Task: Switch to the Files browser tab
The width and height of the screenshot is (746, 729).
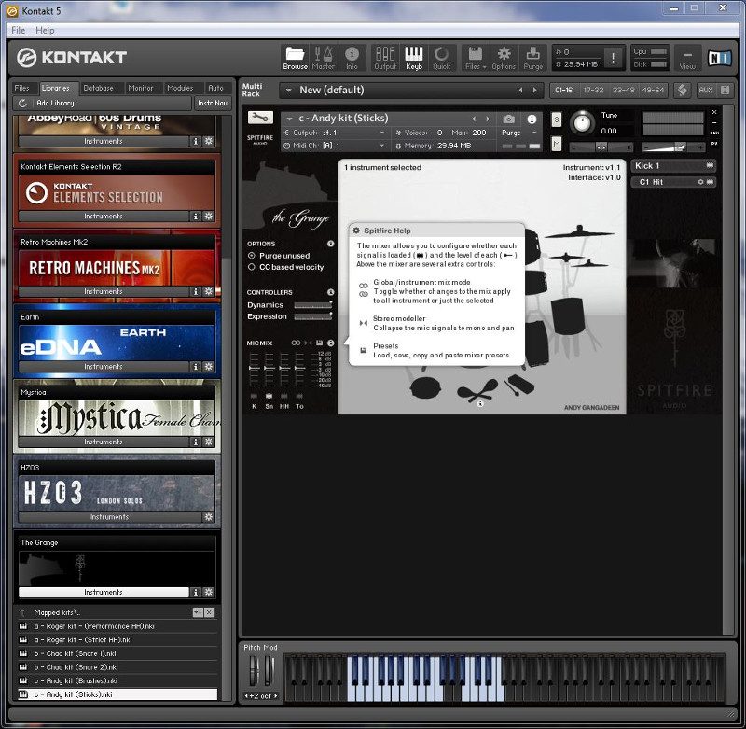Action: [21, 88]
